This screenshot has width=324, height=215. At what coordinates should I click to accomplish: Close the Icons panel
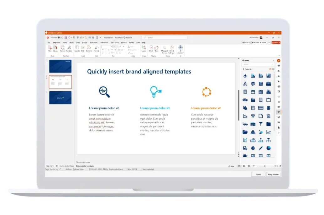click(x=274, y=61)
